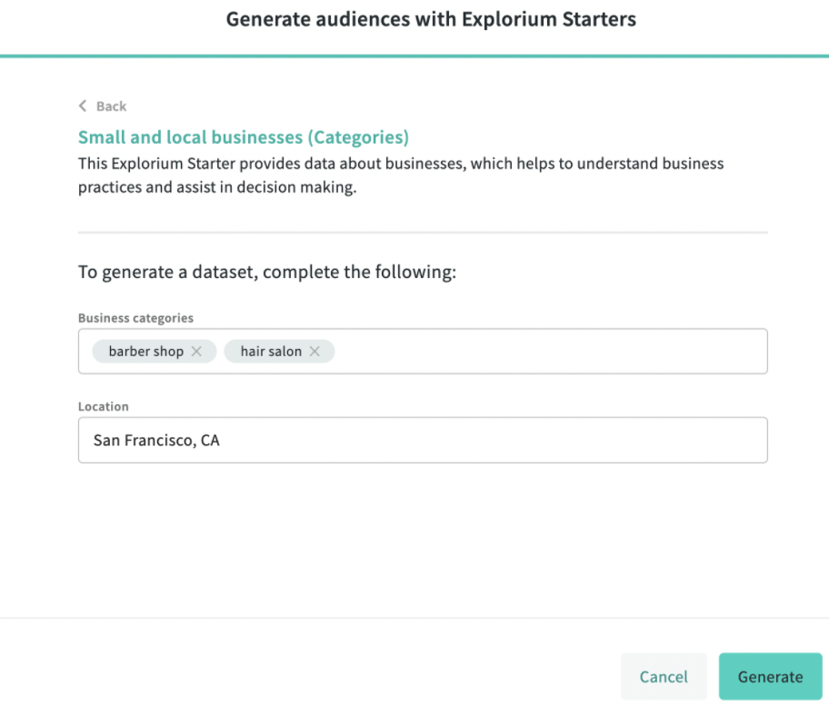Select the hair salon chip
Viewport: 829px width, 716px height.
coord(270,351)
